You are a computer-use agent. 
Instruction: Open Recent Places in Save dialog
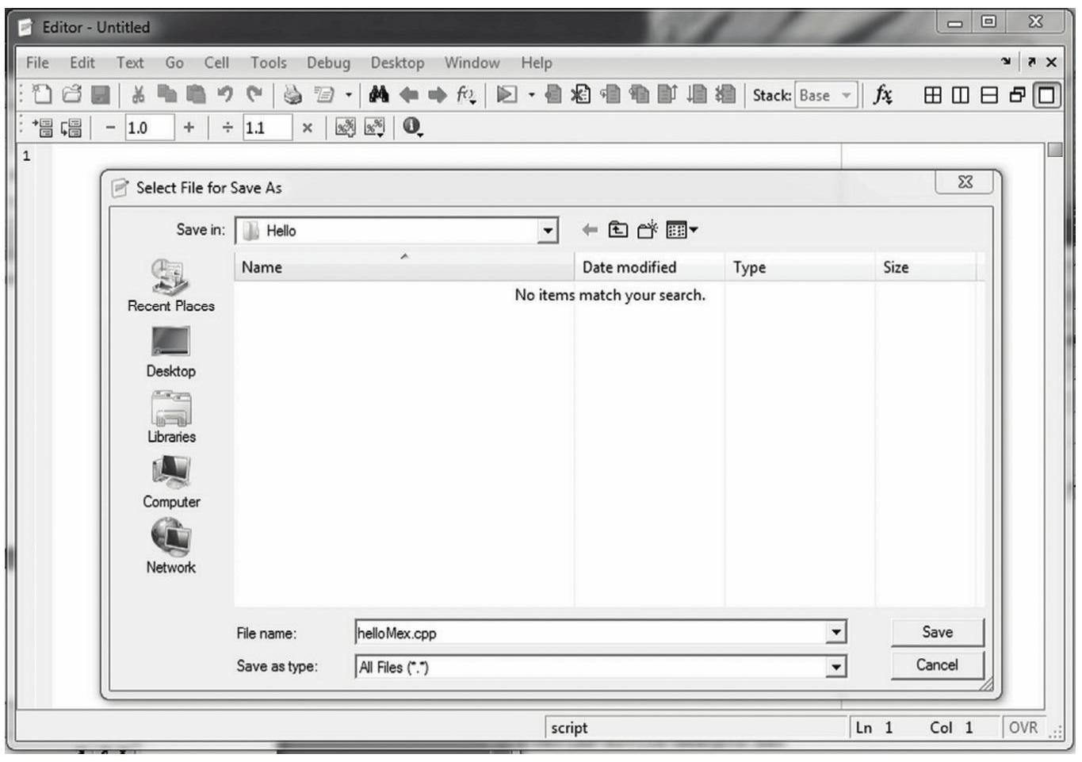171,285
